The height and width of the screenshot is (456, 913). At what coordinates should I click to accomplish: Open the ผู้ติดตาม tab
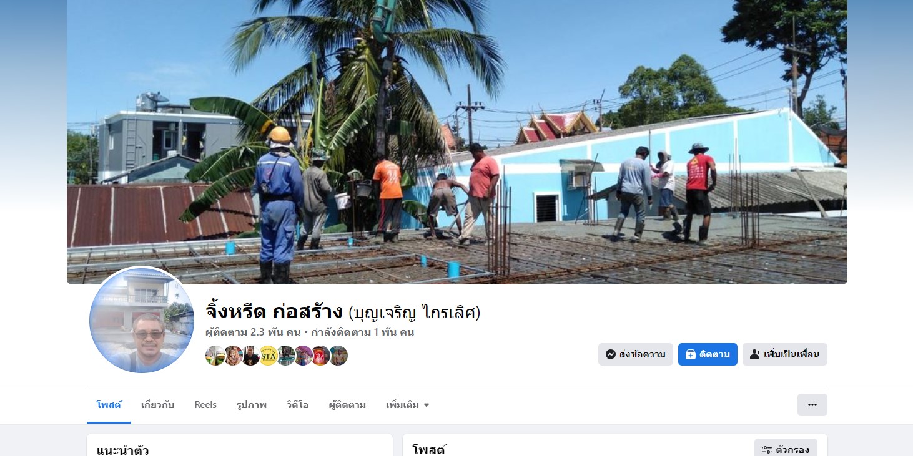(x=347, y=405)
